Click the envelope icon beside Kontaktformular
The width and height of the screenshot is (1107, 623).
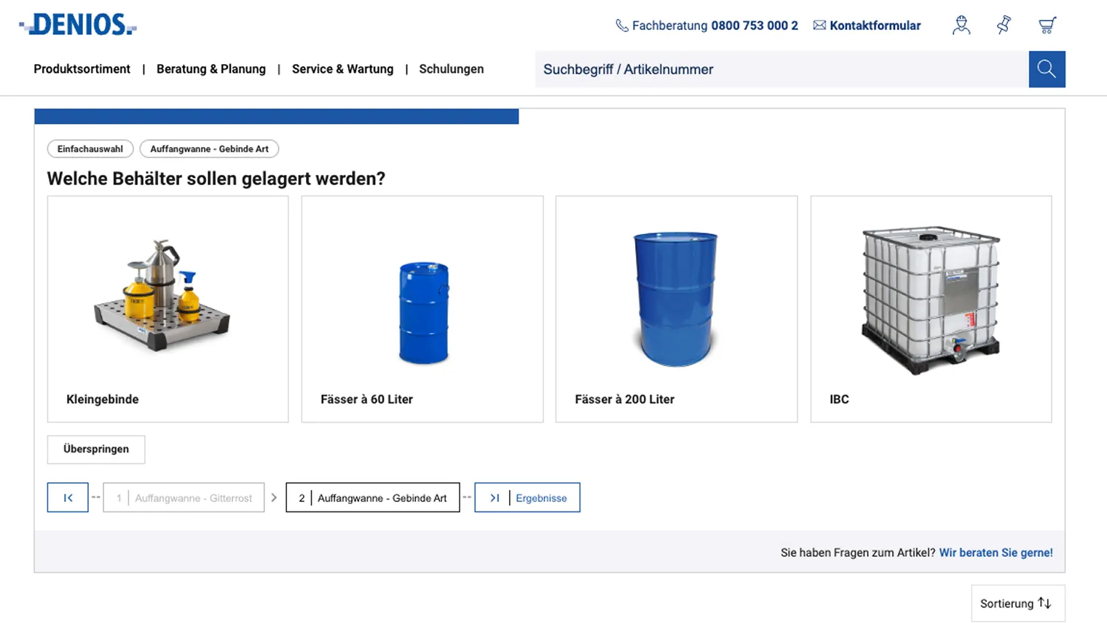point(817,25)
